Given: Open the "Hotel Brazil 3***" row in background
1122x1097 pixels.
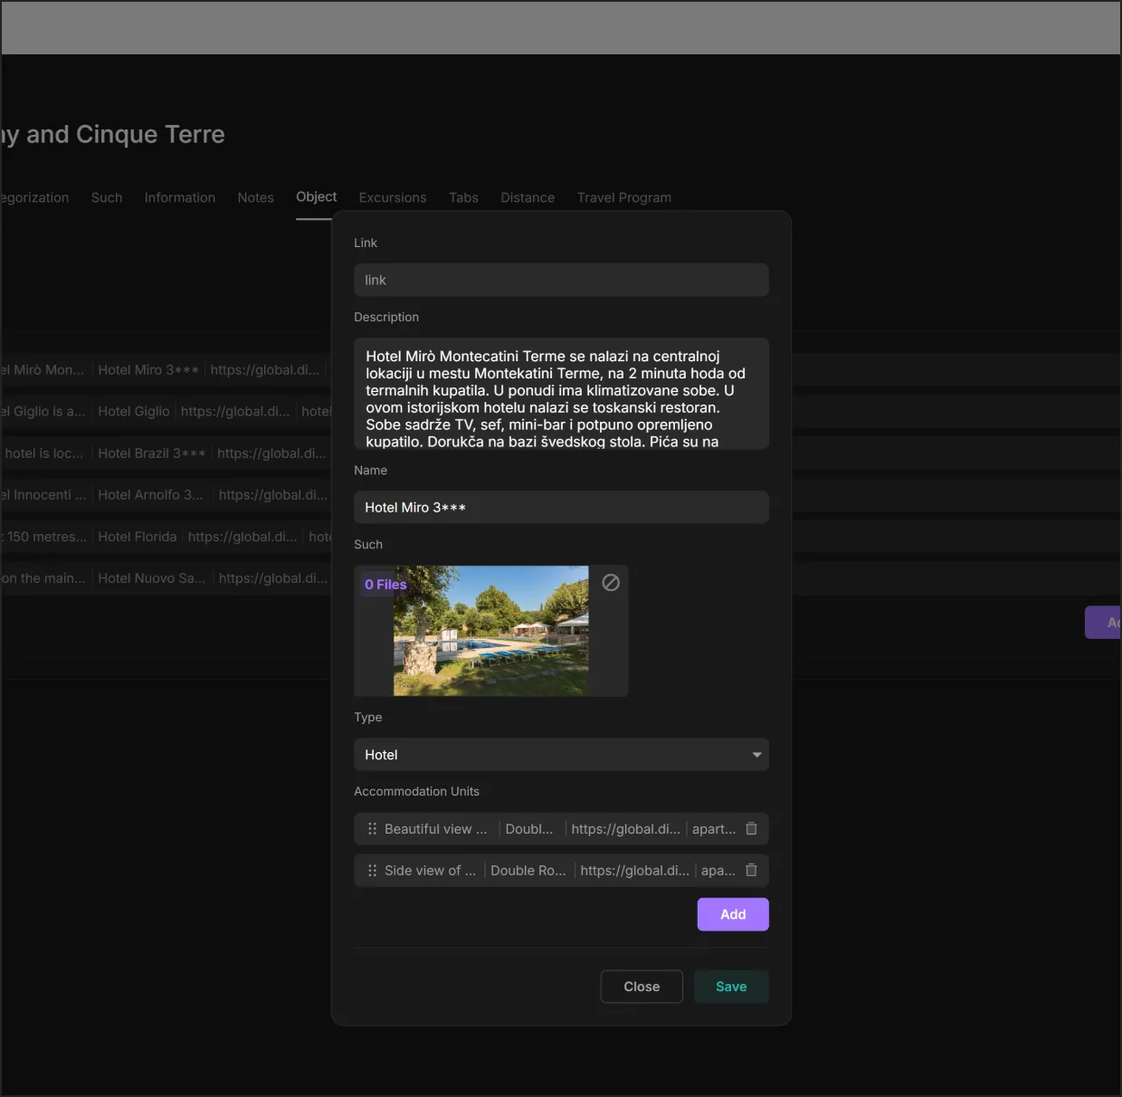Looking at the screenshot, I should pyautogui.click(x=151, y=453).
